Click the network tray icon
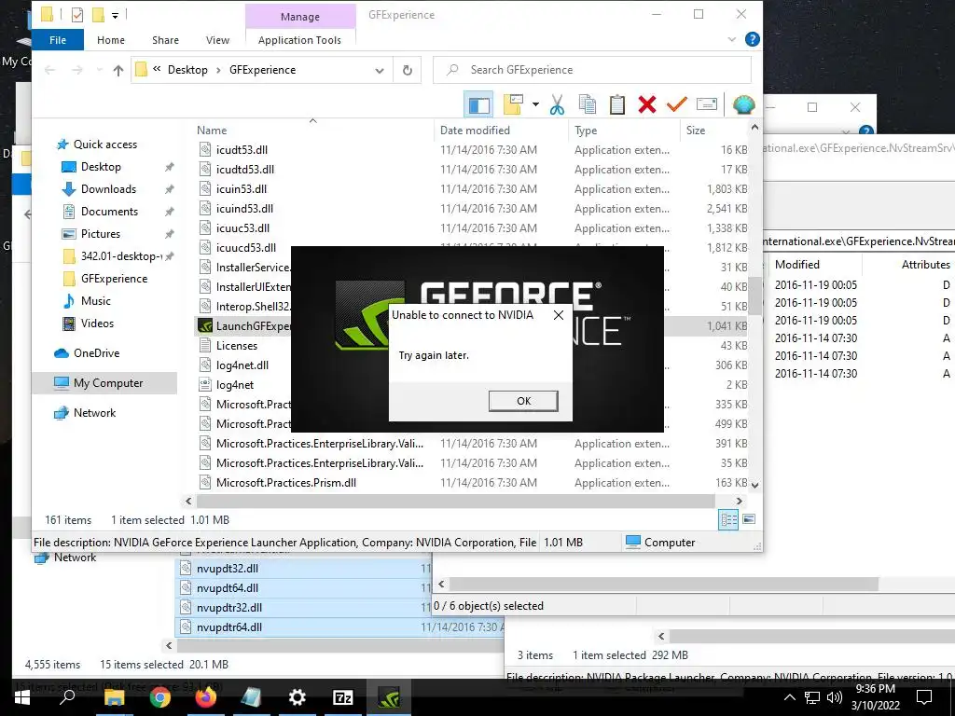 (x=812, y=697)
